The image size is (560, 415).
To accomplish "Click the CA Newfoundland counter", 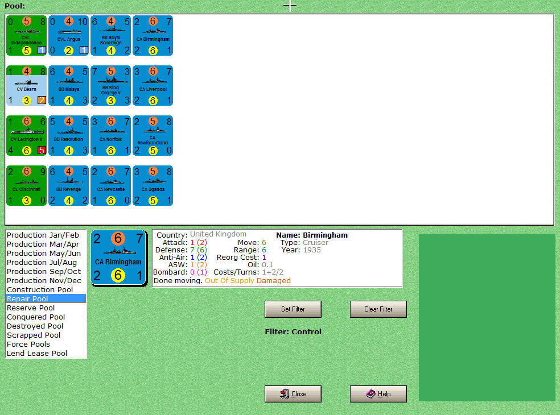I will [153, 135].
